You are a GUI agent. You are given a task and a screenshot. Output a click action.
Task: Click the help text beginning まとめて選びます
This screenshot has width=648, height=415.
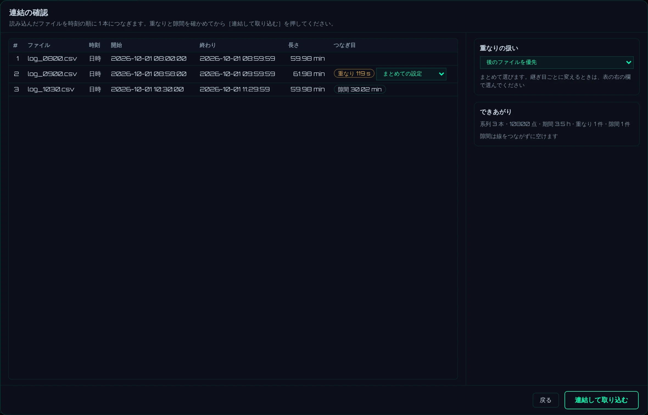(x=555, y=81)
